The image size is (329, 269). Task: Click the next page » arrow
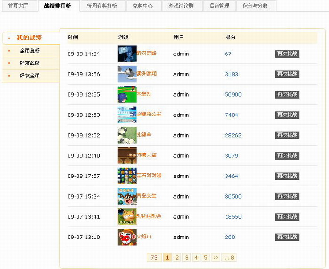coord(216,257)
